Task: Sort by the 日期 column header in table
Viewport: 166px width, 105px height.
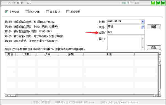Action: pyautogui.click(x=26, y=54)
